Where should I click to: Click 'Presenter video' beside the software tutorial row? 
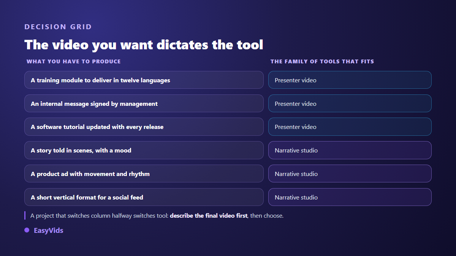pos(350,127)
